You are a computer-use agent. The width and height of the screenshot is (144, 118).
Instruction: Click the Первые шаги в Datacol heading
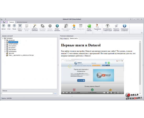[81, 45]
